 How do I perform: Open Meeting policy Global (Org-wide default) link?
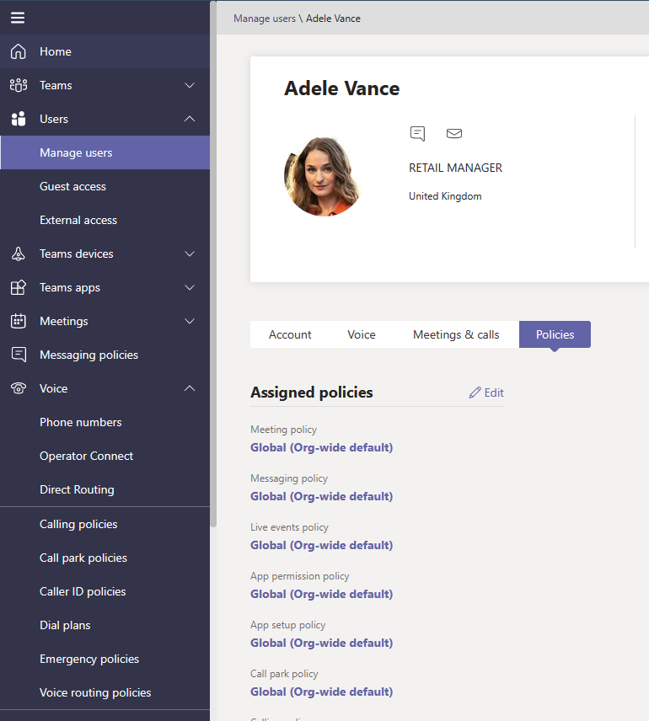tap(321, 447)
